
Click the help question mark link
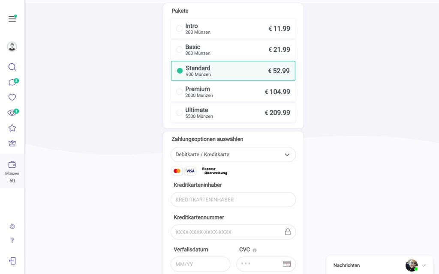pyautogui.click(x=12, y=240)
